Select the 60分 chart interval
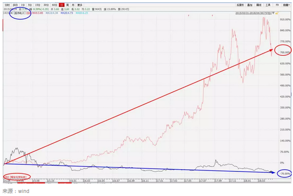Viewport: 293px width, 196px height. (55, 5)
